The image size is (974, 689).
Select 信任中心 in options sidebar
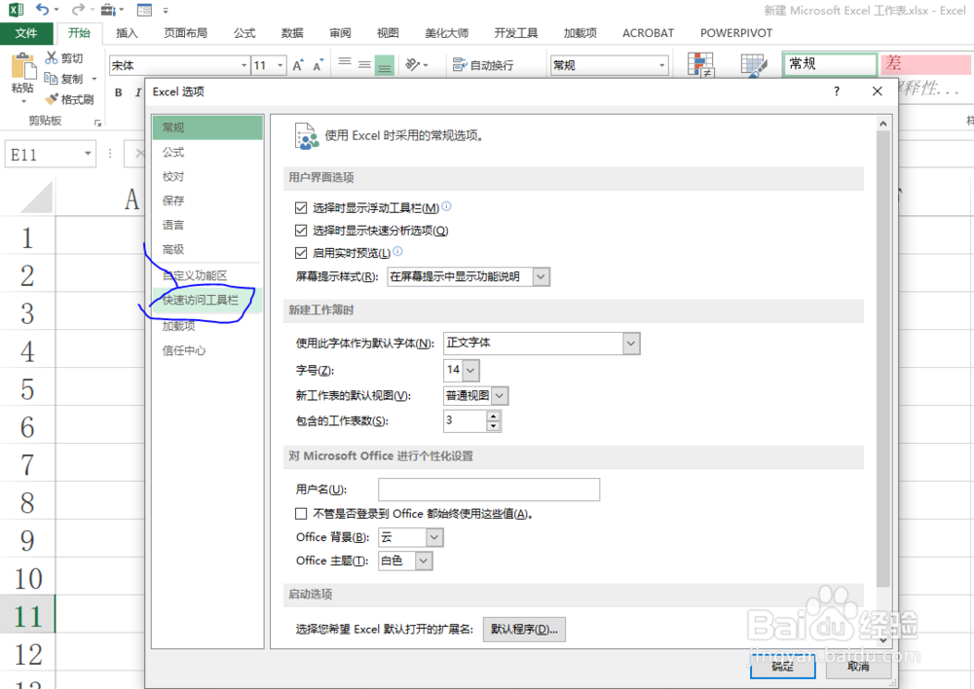coord(207,350)
